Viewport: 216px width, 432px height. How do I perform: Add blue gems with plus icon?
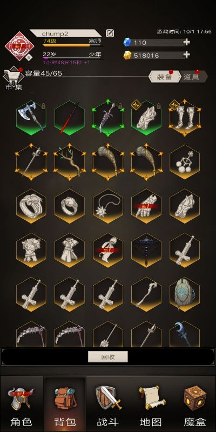(186, 42)
